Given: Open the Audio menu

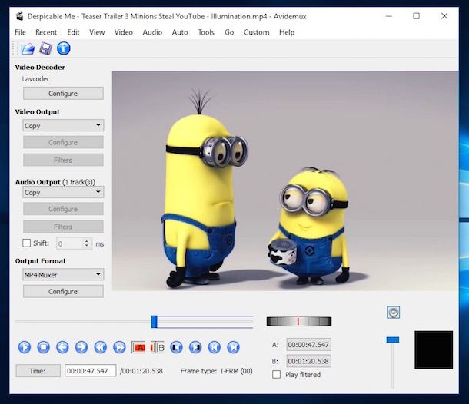Looking at the screenshot, I should pyautogui.click(x=152, y=32).
